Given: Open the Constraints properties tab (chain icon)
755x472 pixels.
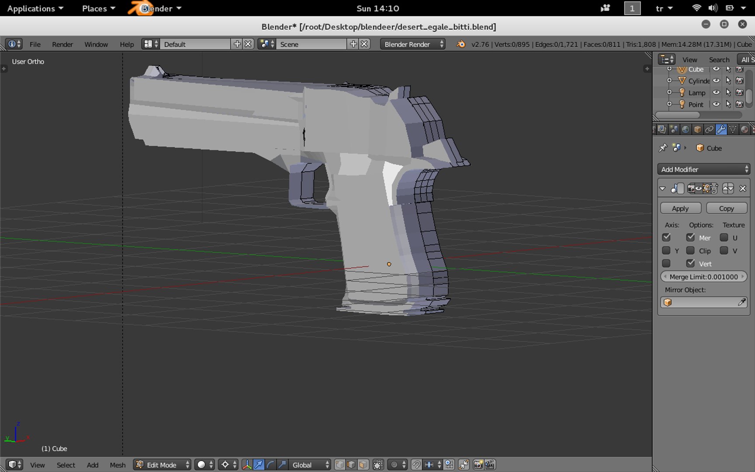Looking at the screenshot, I should tap(710, 129).
